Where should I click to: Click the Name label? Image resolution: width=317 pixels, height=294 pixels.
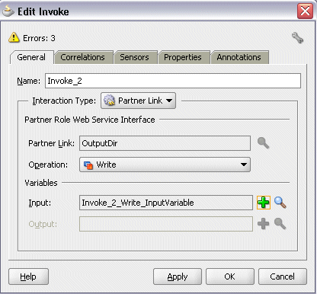(x=29, y=81)
